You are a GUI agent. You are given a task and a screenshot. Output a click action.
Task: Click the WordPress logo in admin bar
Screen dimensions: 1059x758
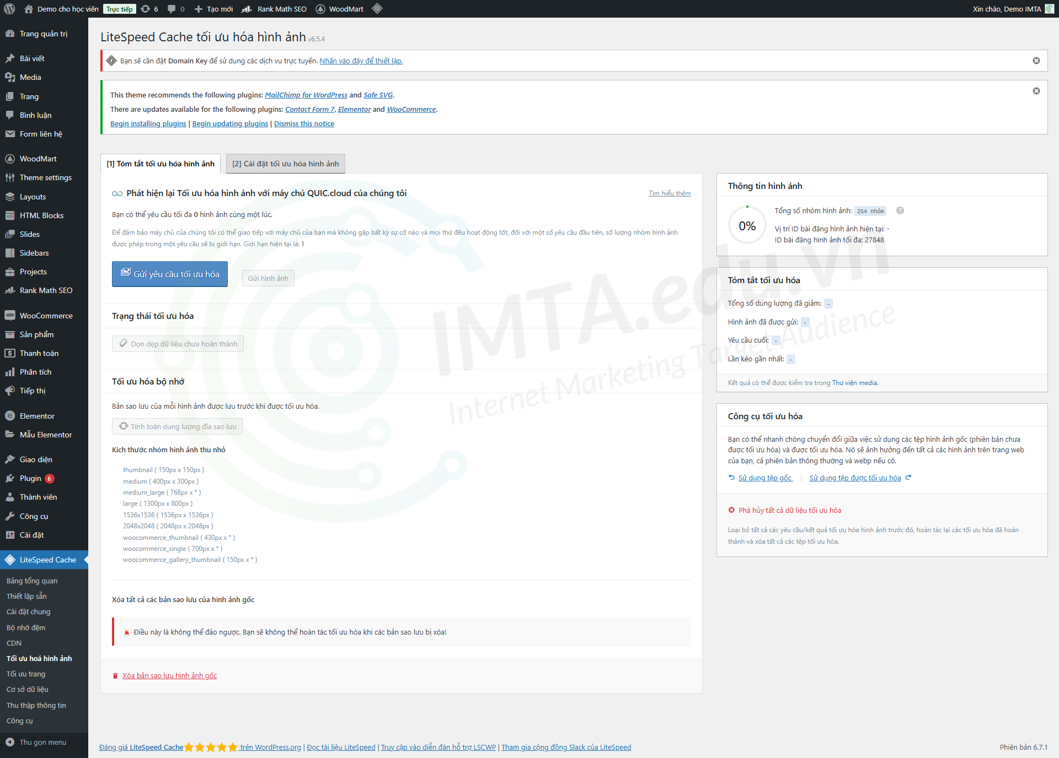[9, 9]
